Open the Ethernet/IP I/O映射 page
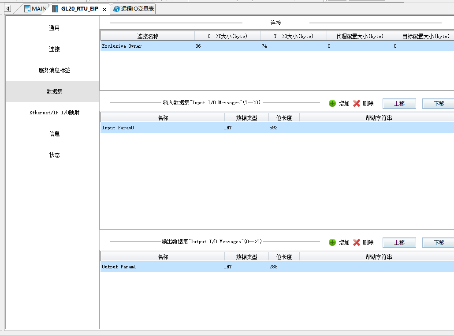The image size is (454, 335). point(54,113)
